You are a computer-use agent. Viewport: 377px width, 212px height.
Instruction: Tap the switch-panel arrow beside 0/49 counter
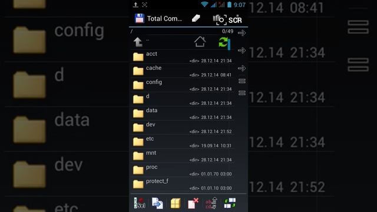click(242, 33)
